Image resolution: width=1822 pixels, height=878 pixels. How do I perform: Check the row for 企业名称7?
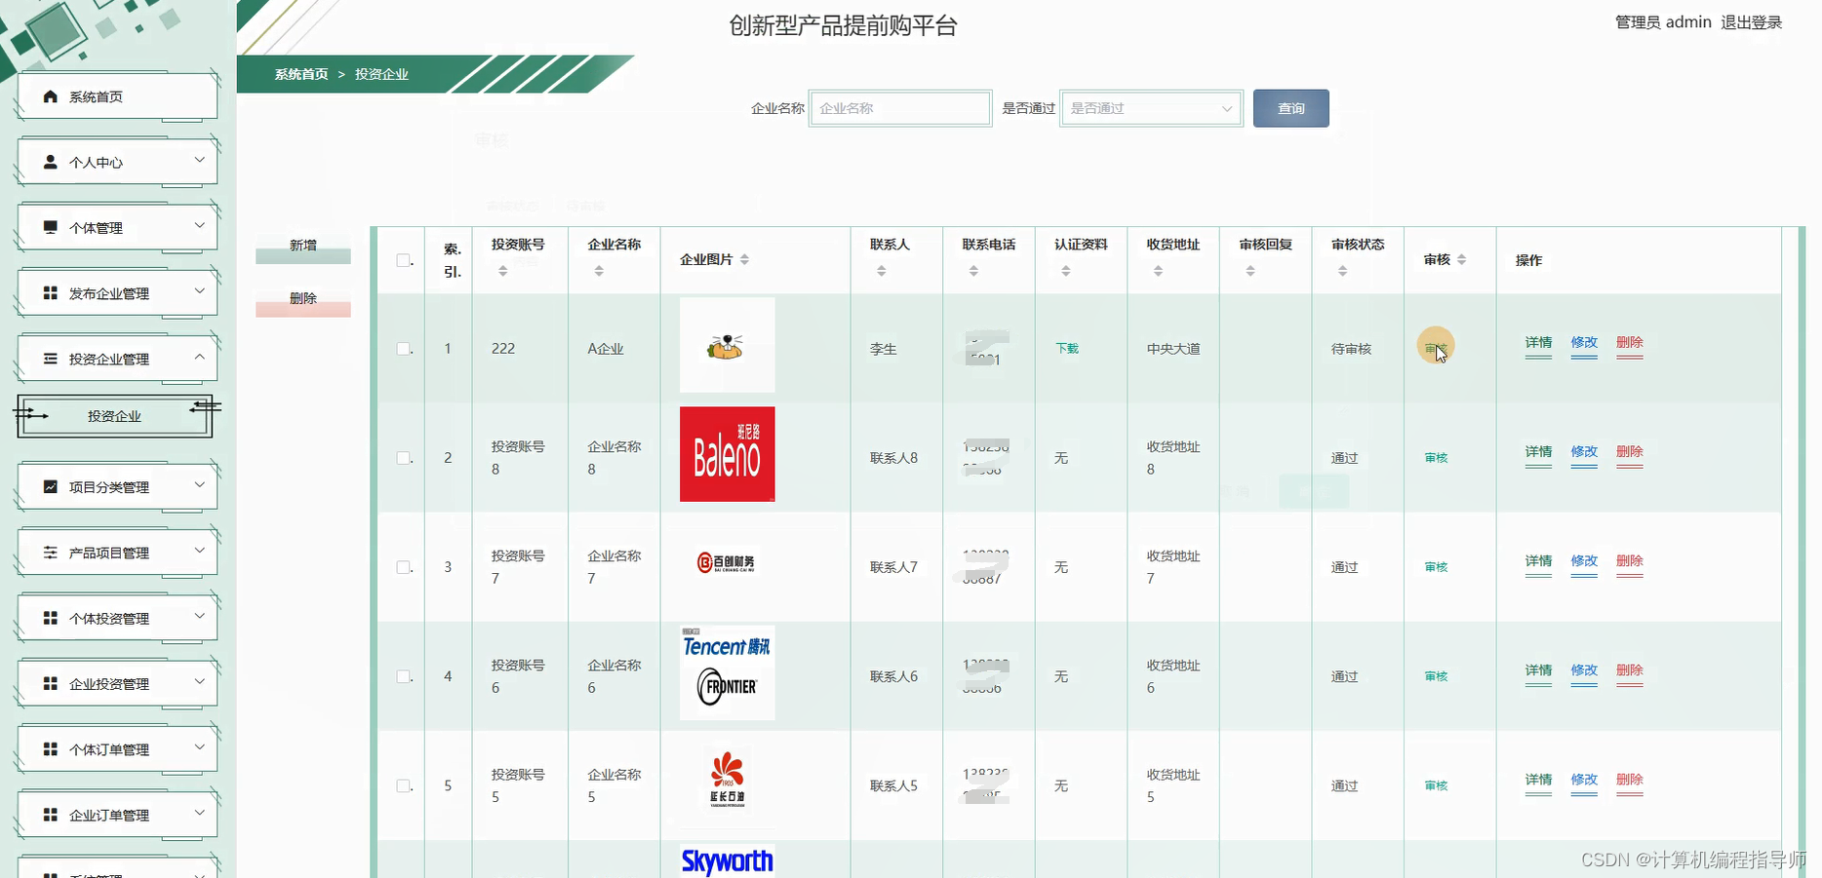point(403,566)
